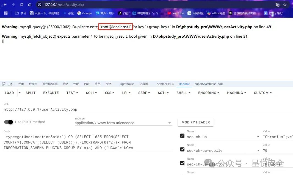Open the LFI dropdown menu
The image size is (293, 175).
(x=126, y=93)
